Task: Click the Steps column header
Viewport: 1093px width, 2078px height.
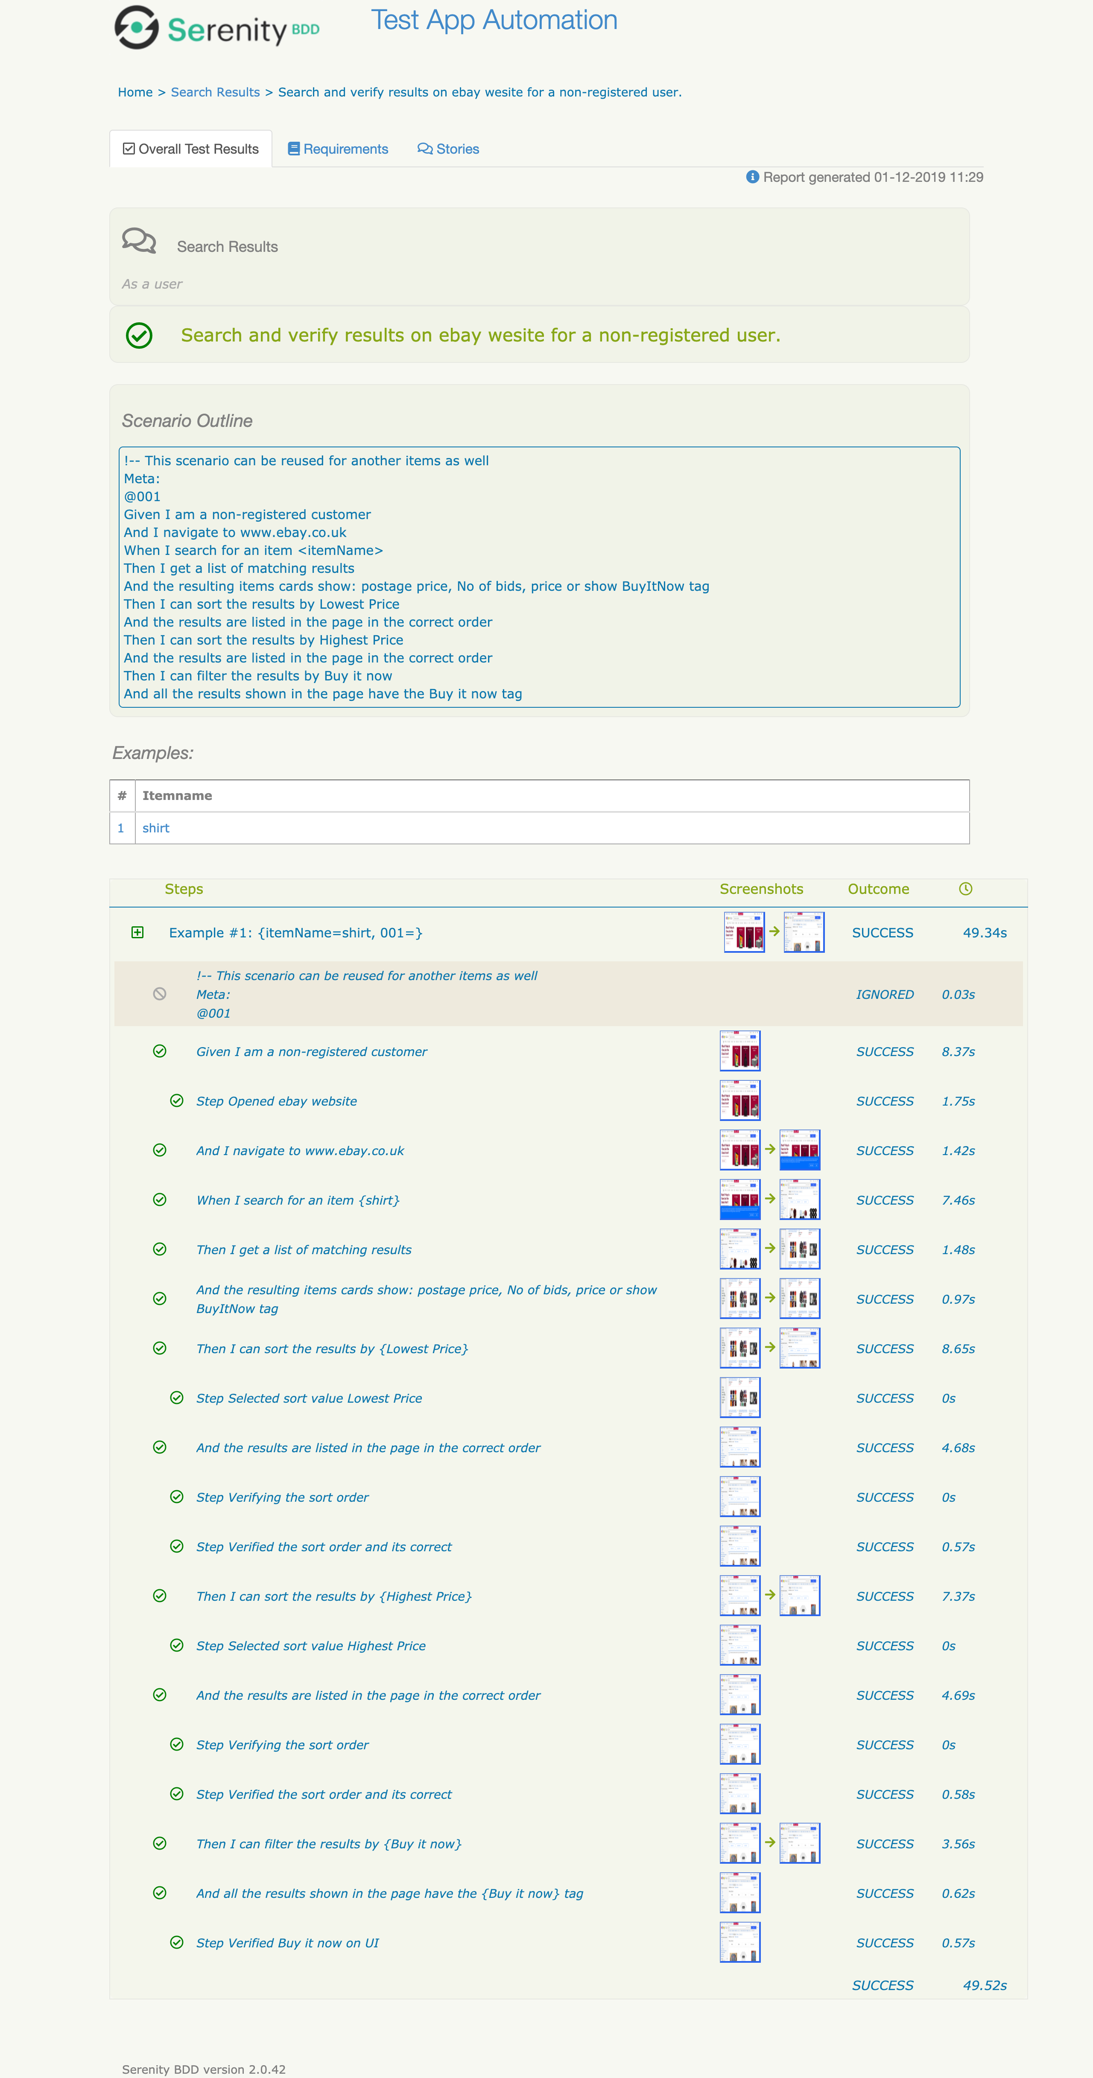Action: [x=184, y=888]
